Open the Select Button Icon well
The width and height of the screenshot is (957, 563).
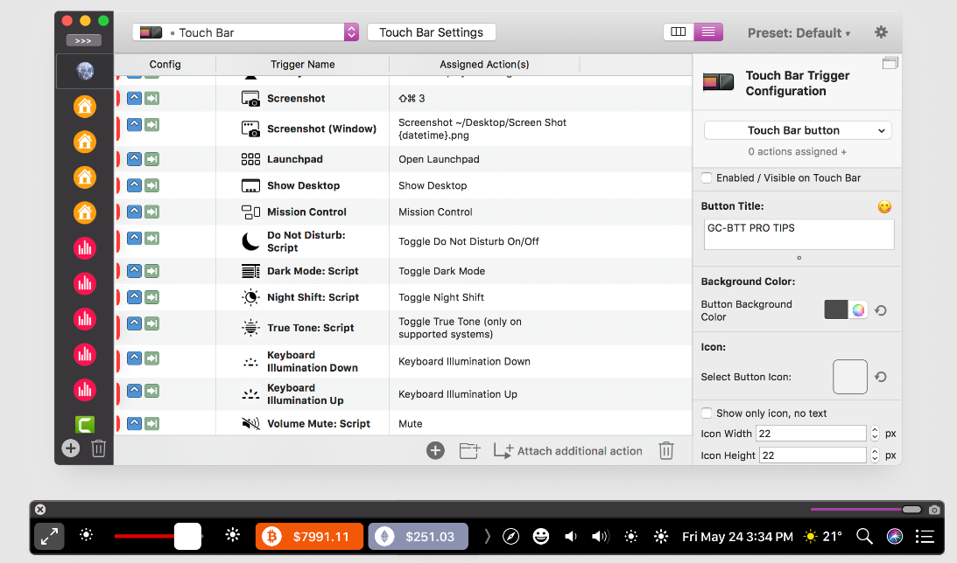(x=849, y=377)
